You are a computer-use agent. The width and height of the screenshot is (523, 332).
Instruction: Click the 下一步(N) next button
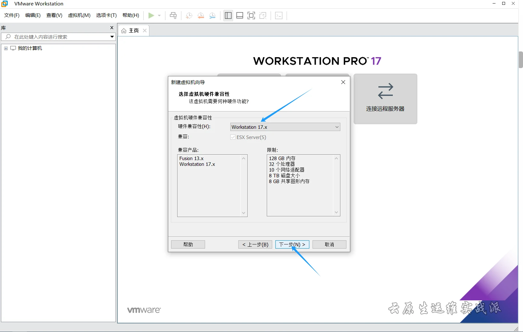292,244
